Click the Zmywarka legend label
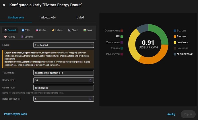 coord(113,42)
